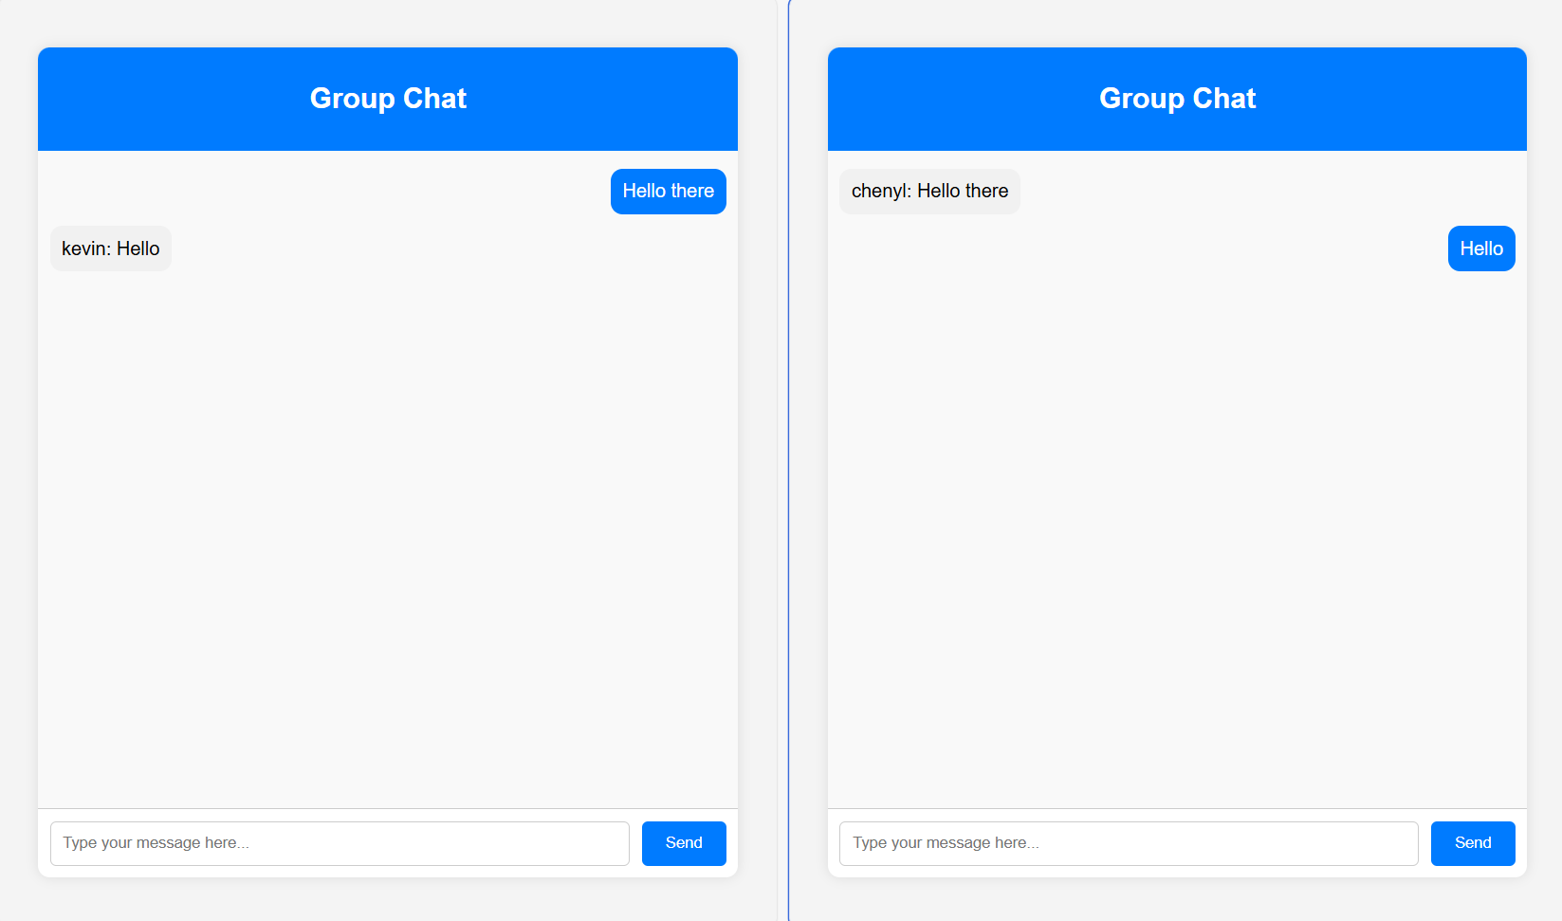Viewport: 1562px width, 921px height.
Task: Click the left 'Group Chat' header
Action: click(x=387, y=98)
